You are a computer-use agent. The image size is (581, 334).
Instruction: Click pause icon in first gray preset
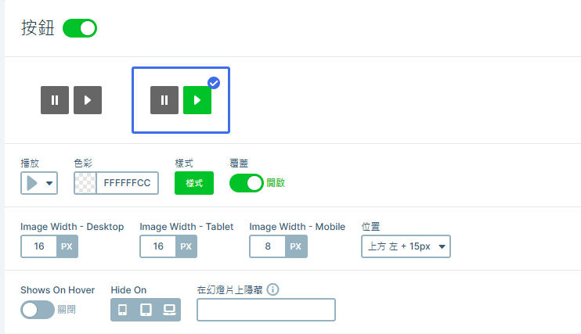click(x=55, y=100)
